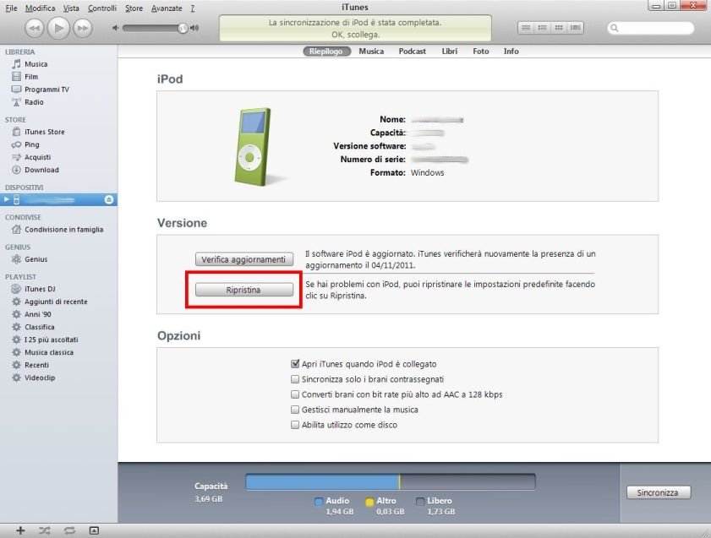Open the iTunes DJ playlist
This screenshot has width=711, height=538.
40,289
